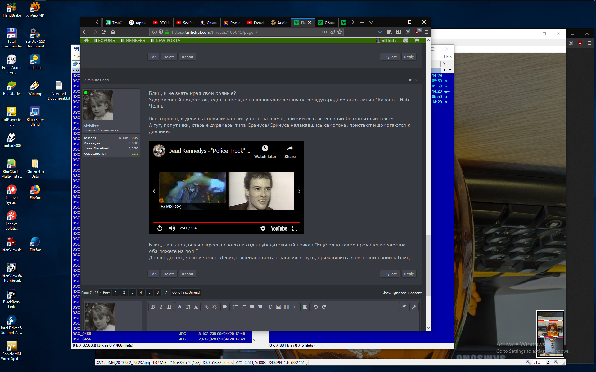Switch to the Audio browser tab
The width and height of the screenshot is (596, 372).
pyautogui.click(x=279, y=23)
